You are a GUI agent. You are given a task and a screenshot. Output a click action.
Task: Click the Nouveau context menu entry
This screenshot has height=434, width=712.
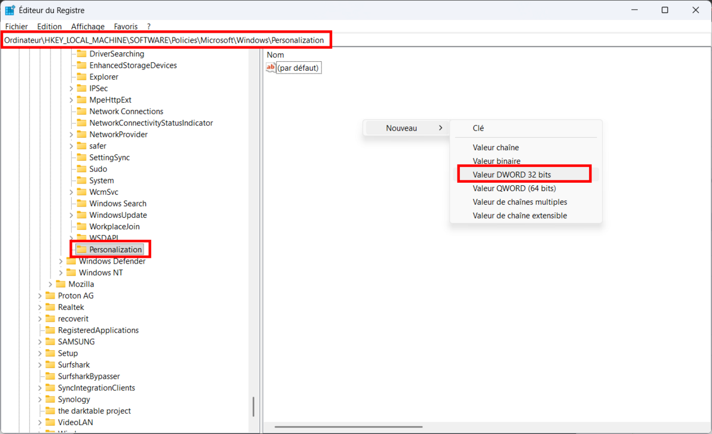pos(406,128)
